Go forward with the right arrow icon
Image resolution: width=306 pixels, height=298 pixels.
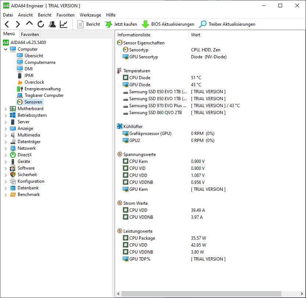click(x=18, y=24)
